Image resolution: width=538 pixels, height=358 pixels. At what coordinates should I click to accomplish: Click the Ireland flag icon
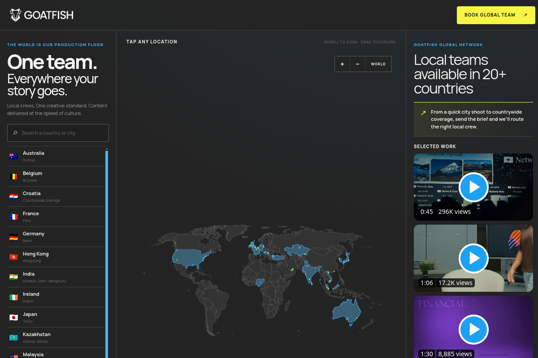click(x=13, y=297)
